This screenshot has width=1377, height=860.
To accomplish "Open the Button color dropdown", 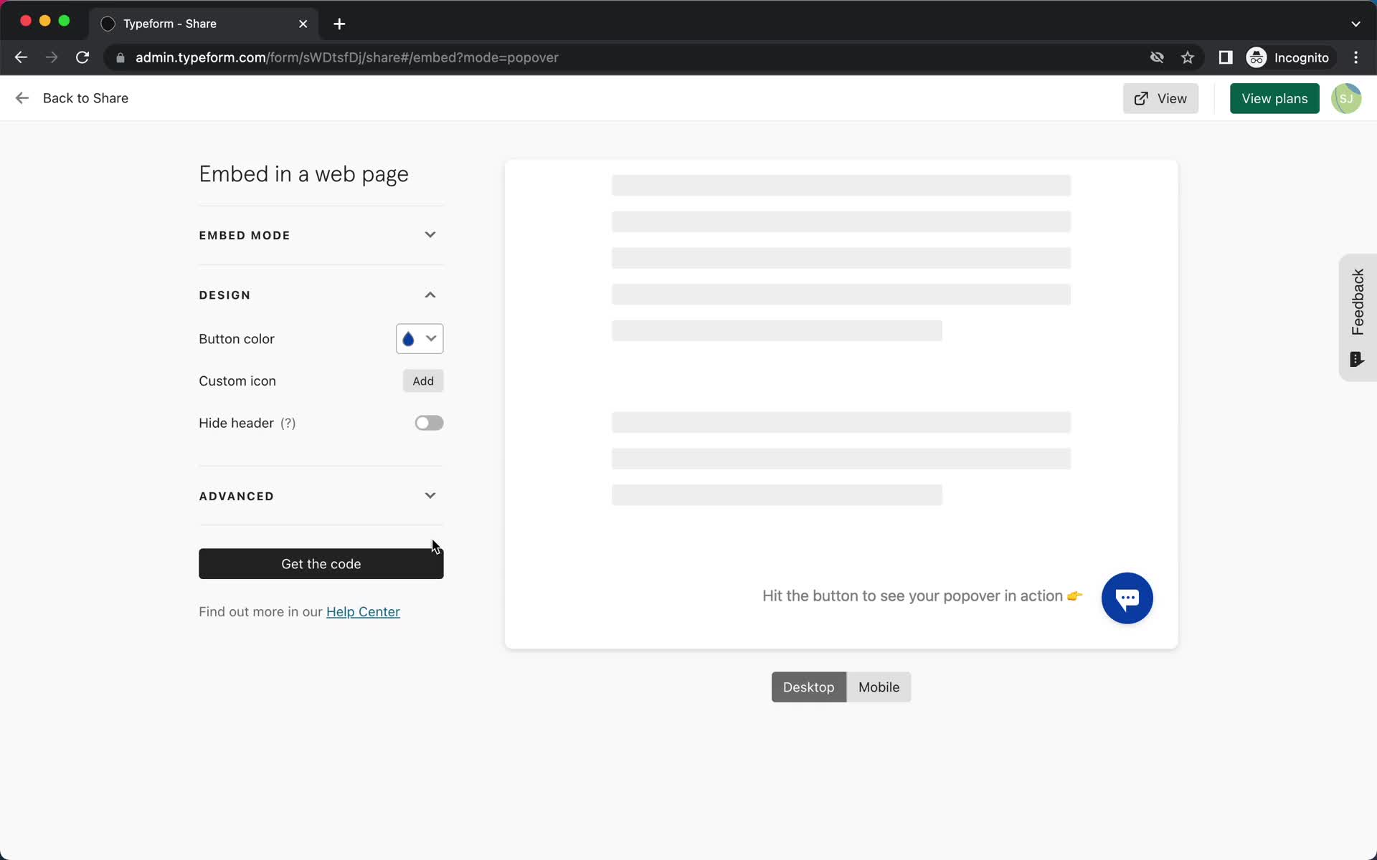I will pos(420,338).
